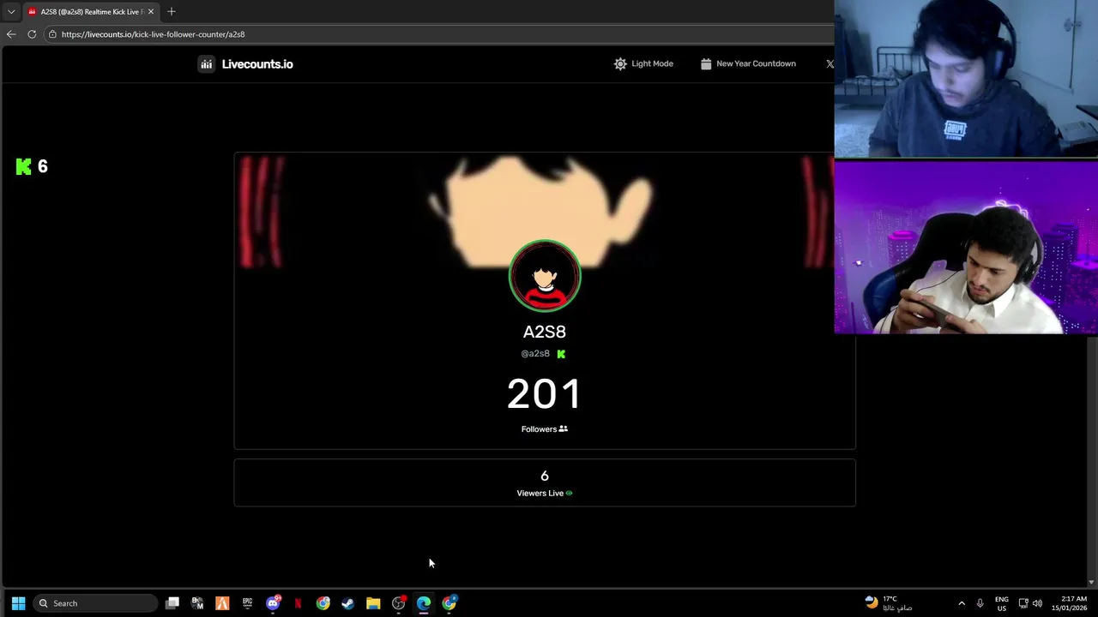Launch Epic Games from the taskbar

pos(247,603)
